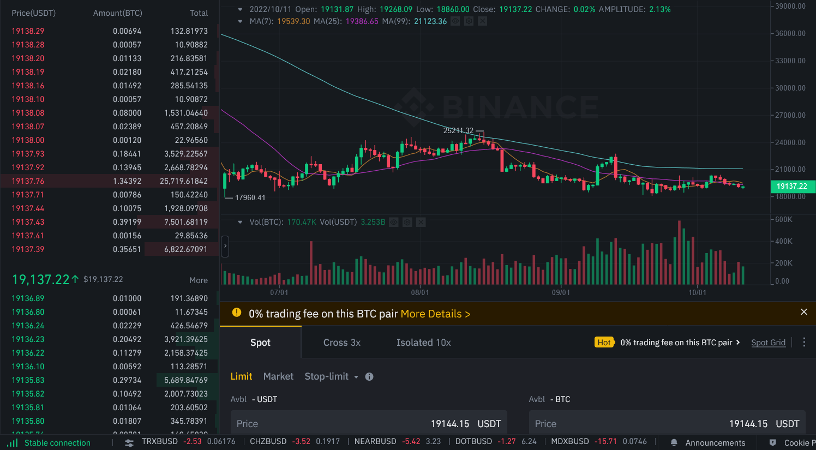This screenshot has height=450, width=816.
Task: Open MA indicator settings gear
Action: pos(469,21)
